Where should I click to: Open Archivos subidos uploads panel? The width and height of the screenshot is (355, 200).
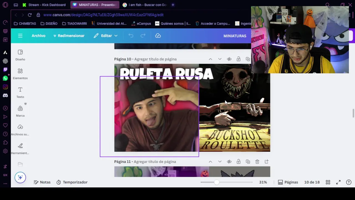(x=20, y=130)
